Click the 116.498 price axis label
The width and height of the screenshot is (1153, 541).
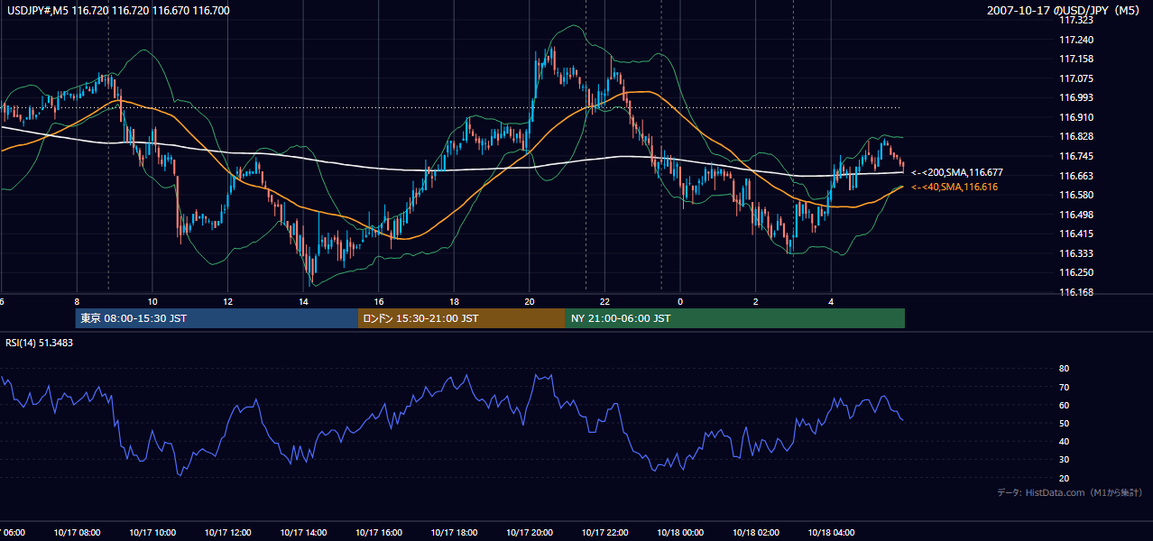[x=1075, y=215]
